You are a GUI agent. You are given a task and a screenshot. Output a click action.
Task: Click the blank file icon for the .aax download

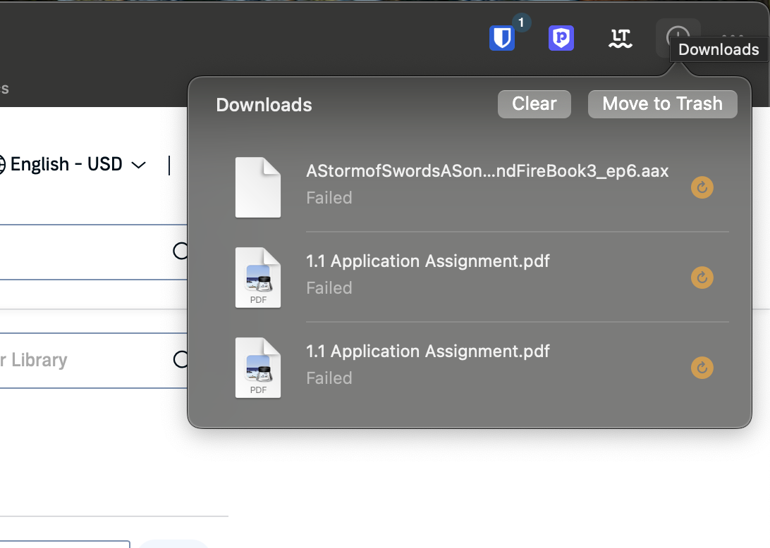pyautogui.click(x=258, y=187)
